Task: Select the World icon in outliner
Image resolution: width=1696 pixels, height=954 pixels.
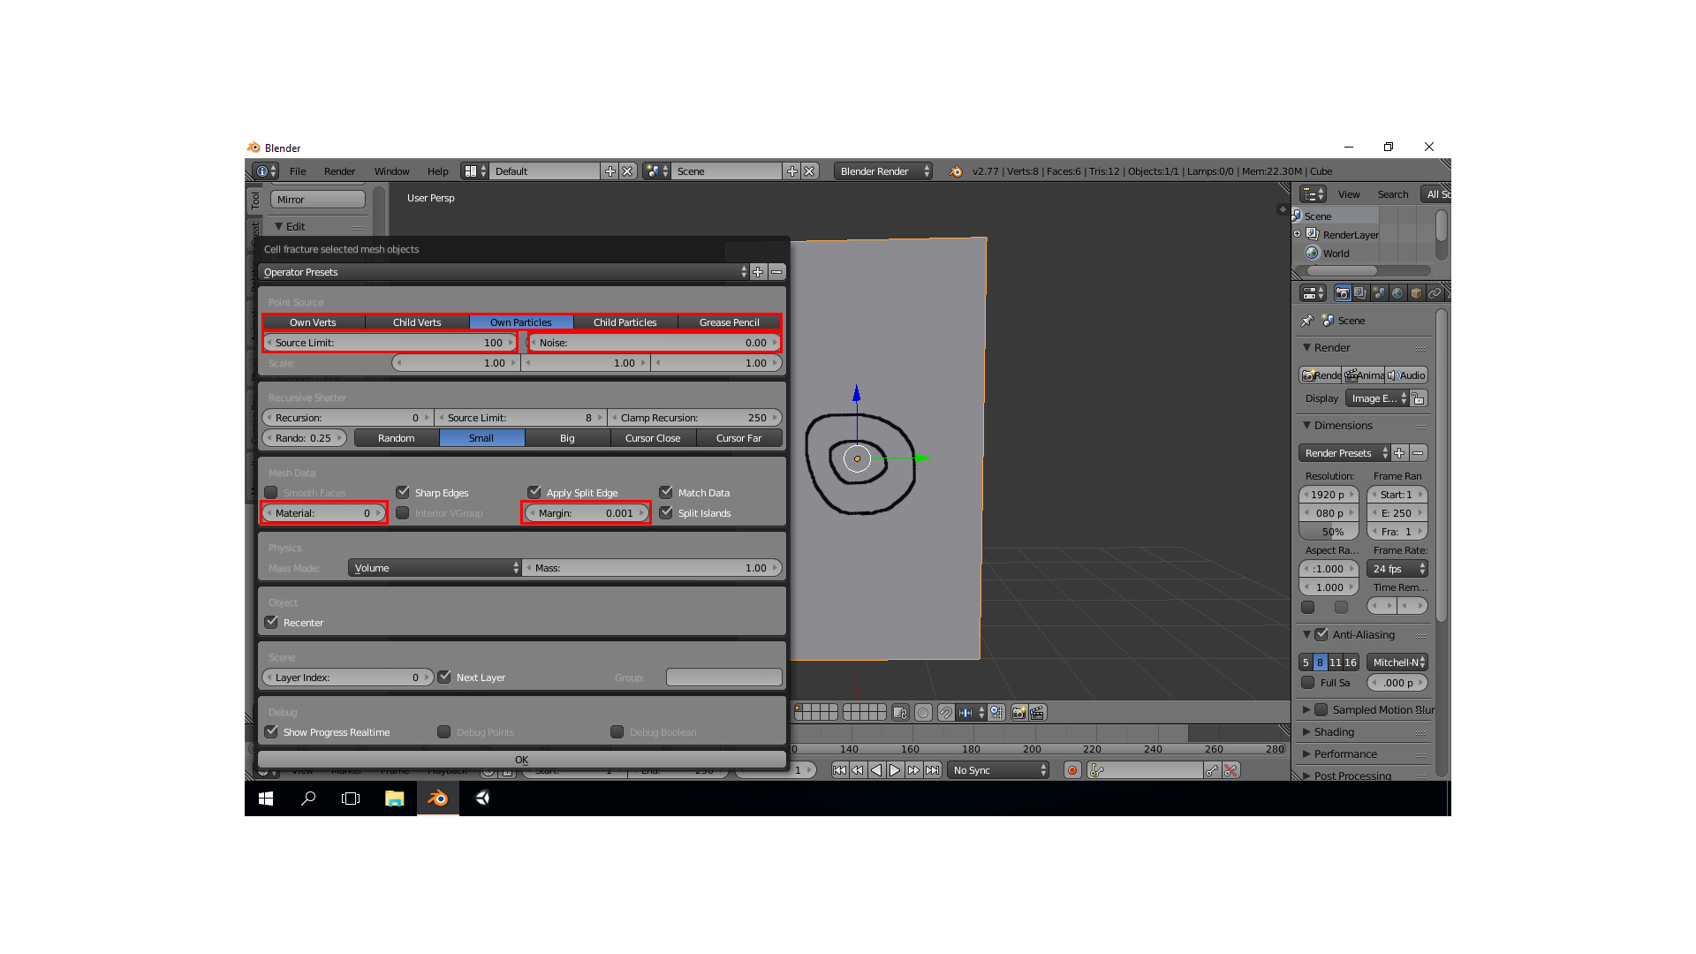Action: [x=1312, y=253]
